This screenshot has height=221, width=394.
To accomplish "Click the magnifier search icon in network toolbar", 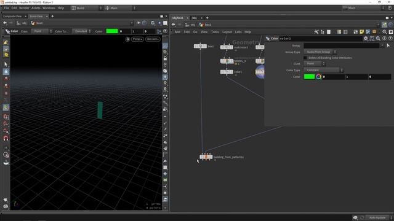I will pyautogui.click(x=384, y=32).
